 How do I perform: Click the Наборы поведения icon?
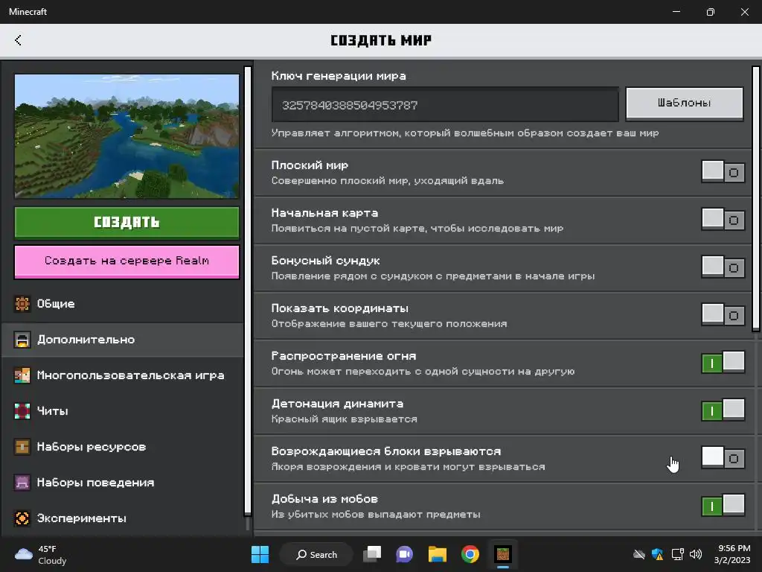point(22,483)
